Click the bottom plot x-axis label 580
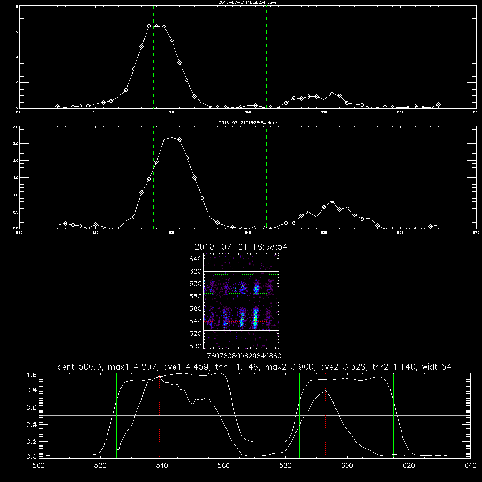 (x=285, y=466)
